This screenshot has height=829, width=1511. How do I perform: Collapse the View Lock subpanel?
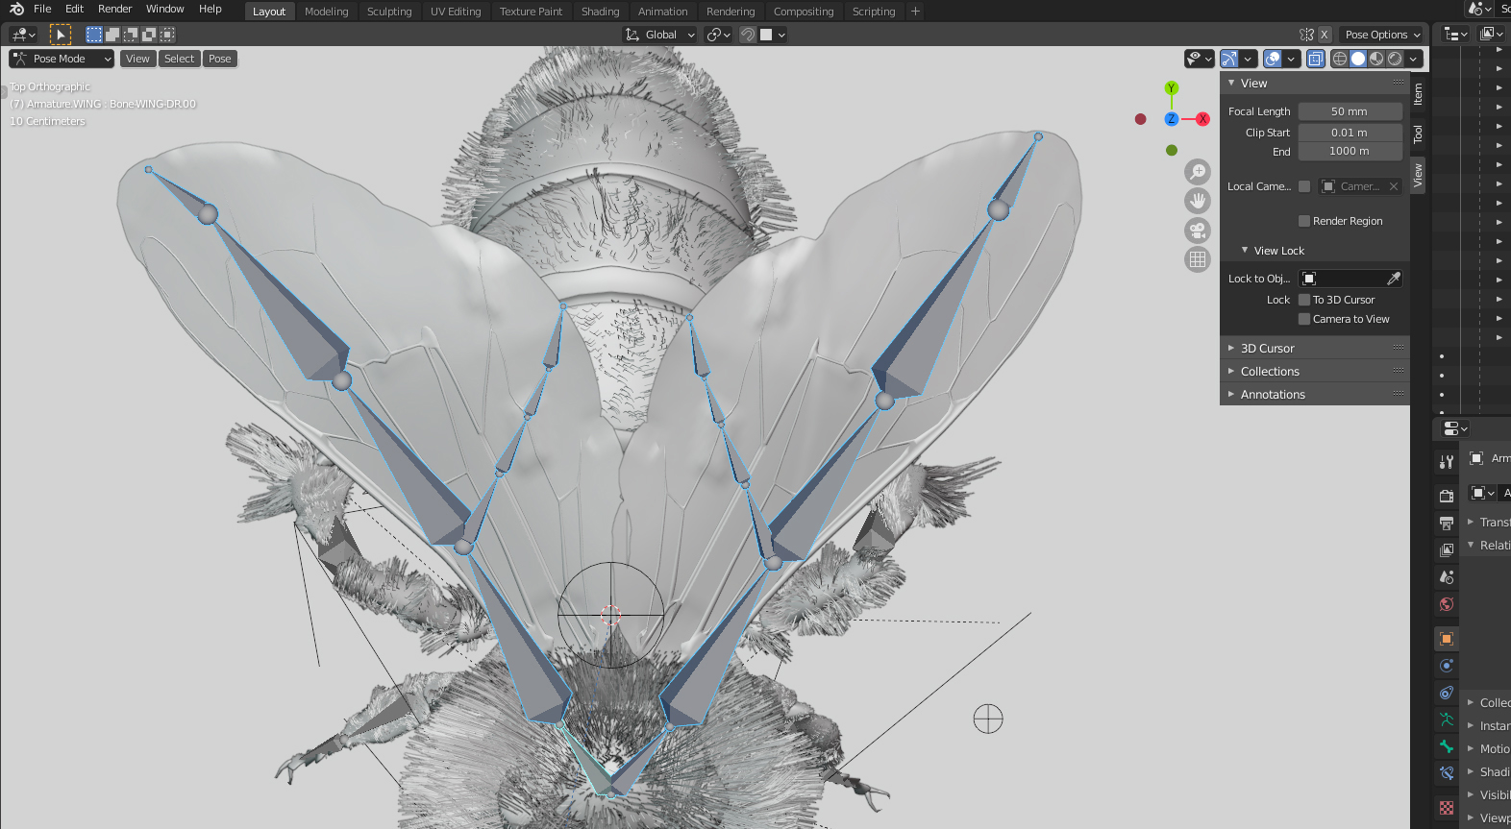1278,251
